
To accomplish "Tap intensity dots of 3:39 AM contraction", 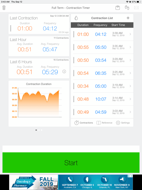I will pos(74,34).
